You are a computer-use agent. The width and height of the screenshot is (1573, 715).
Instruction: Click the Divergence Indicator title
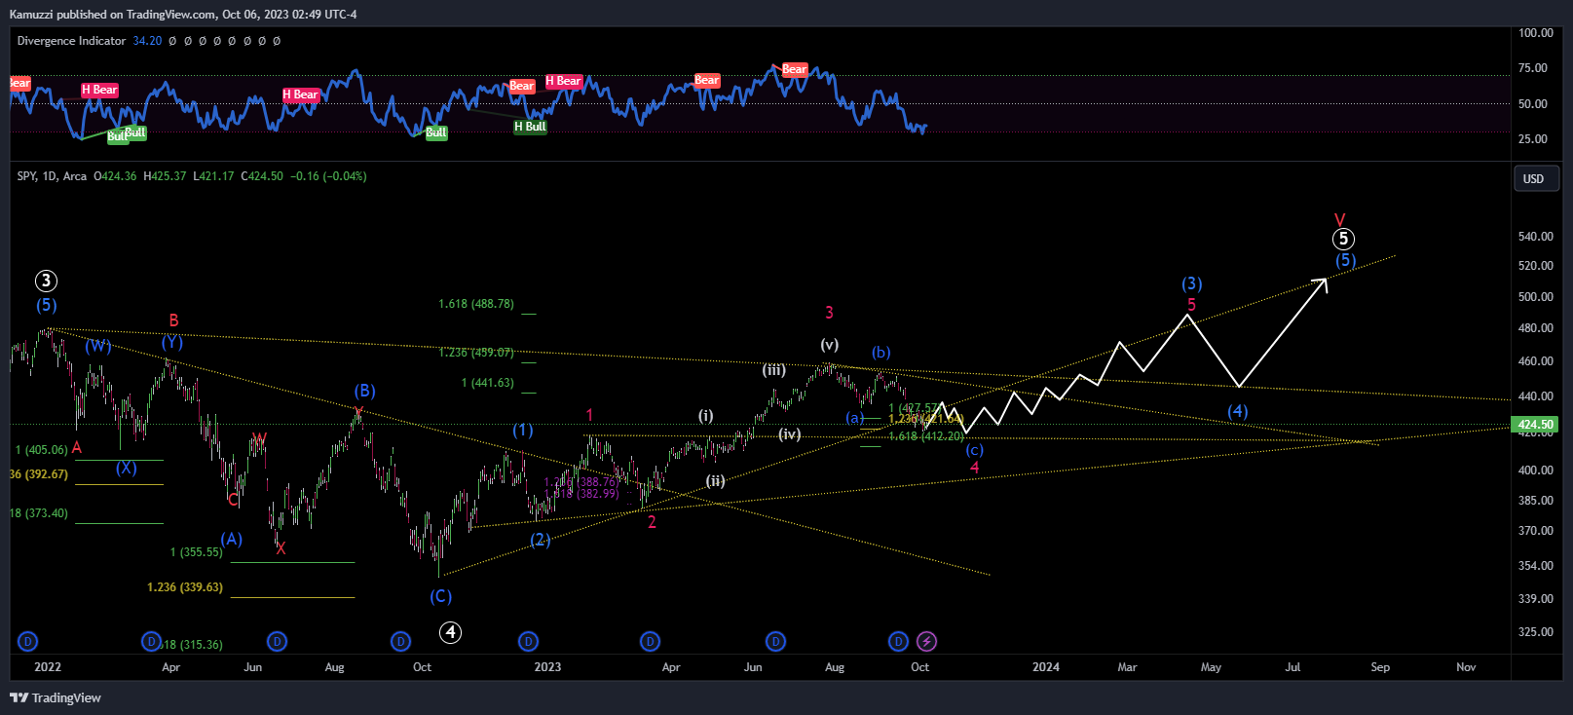point(71,41)
